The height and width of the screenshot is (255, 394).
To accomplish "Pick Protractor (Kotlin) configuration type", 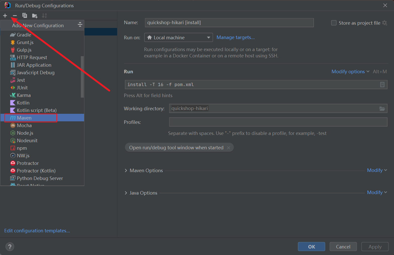I will coord(42,171).
